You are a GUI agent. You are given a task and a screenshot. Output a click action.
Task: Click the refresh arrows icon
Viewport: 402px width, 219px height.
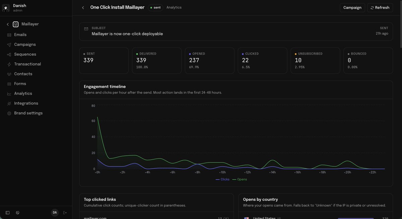pyautogui.click(x=372, y=8)
